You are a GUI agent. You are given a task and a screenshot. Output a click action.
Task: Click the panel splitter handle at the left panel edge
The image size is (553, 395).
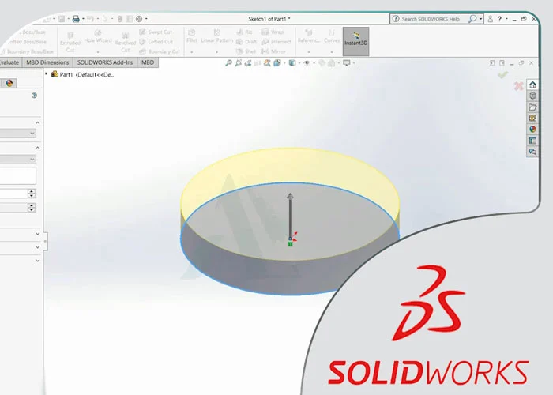[x=45, y=241]
